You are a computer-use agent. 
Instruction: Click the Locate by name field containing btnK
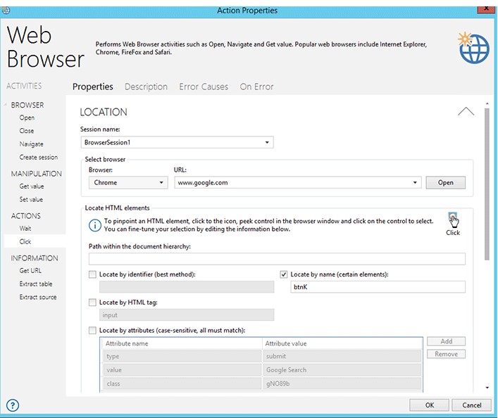click(x=378, y=287)
